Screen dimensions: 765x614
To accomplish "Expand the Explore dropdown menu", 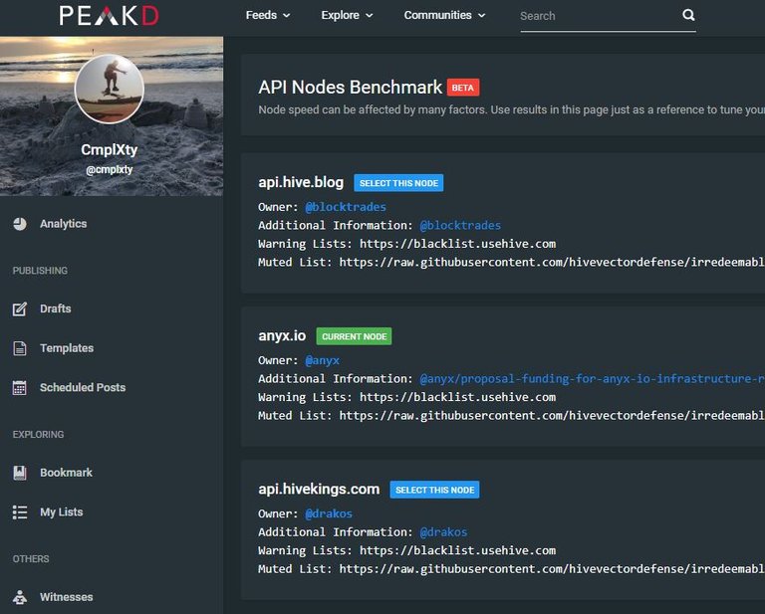I will pos(347,16).
